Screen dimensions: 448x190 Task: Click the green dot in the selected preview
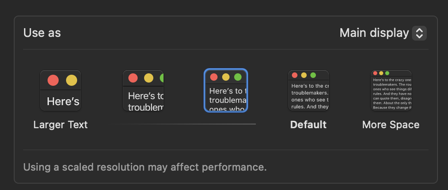[238, 77]
